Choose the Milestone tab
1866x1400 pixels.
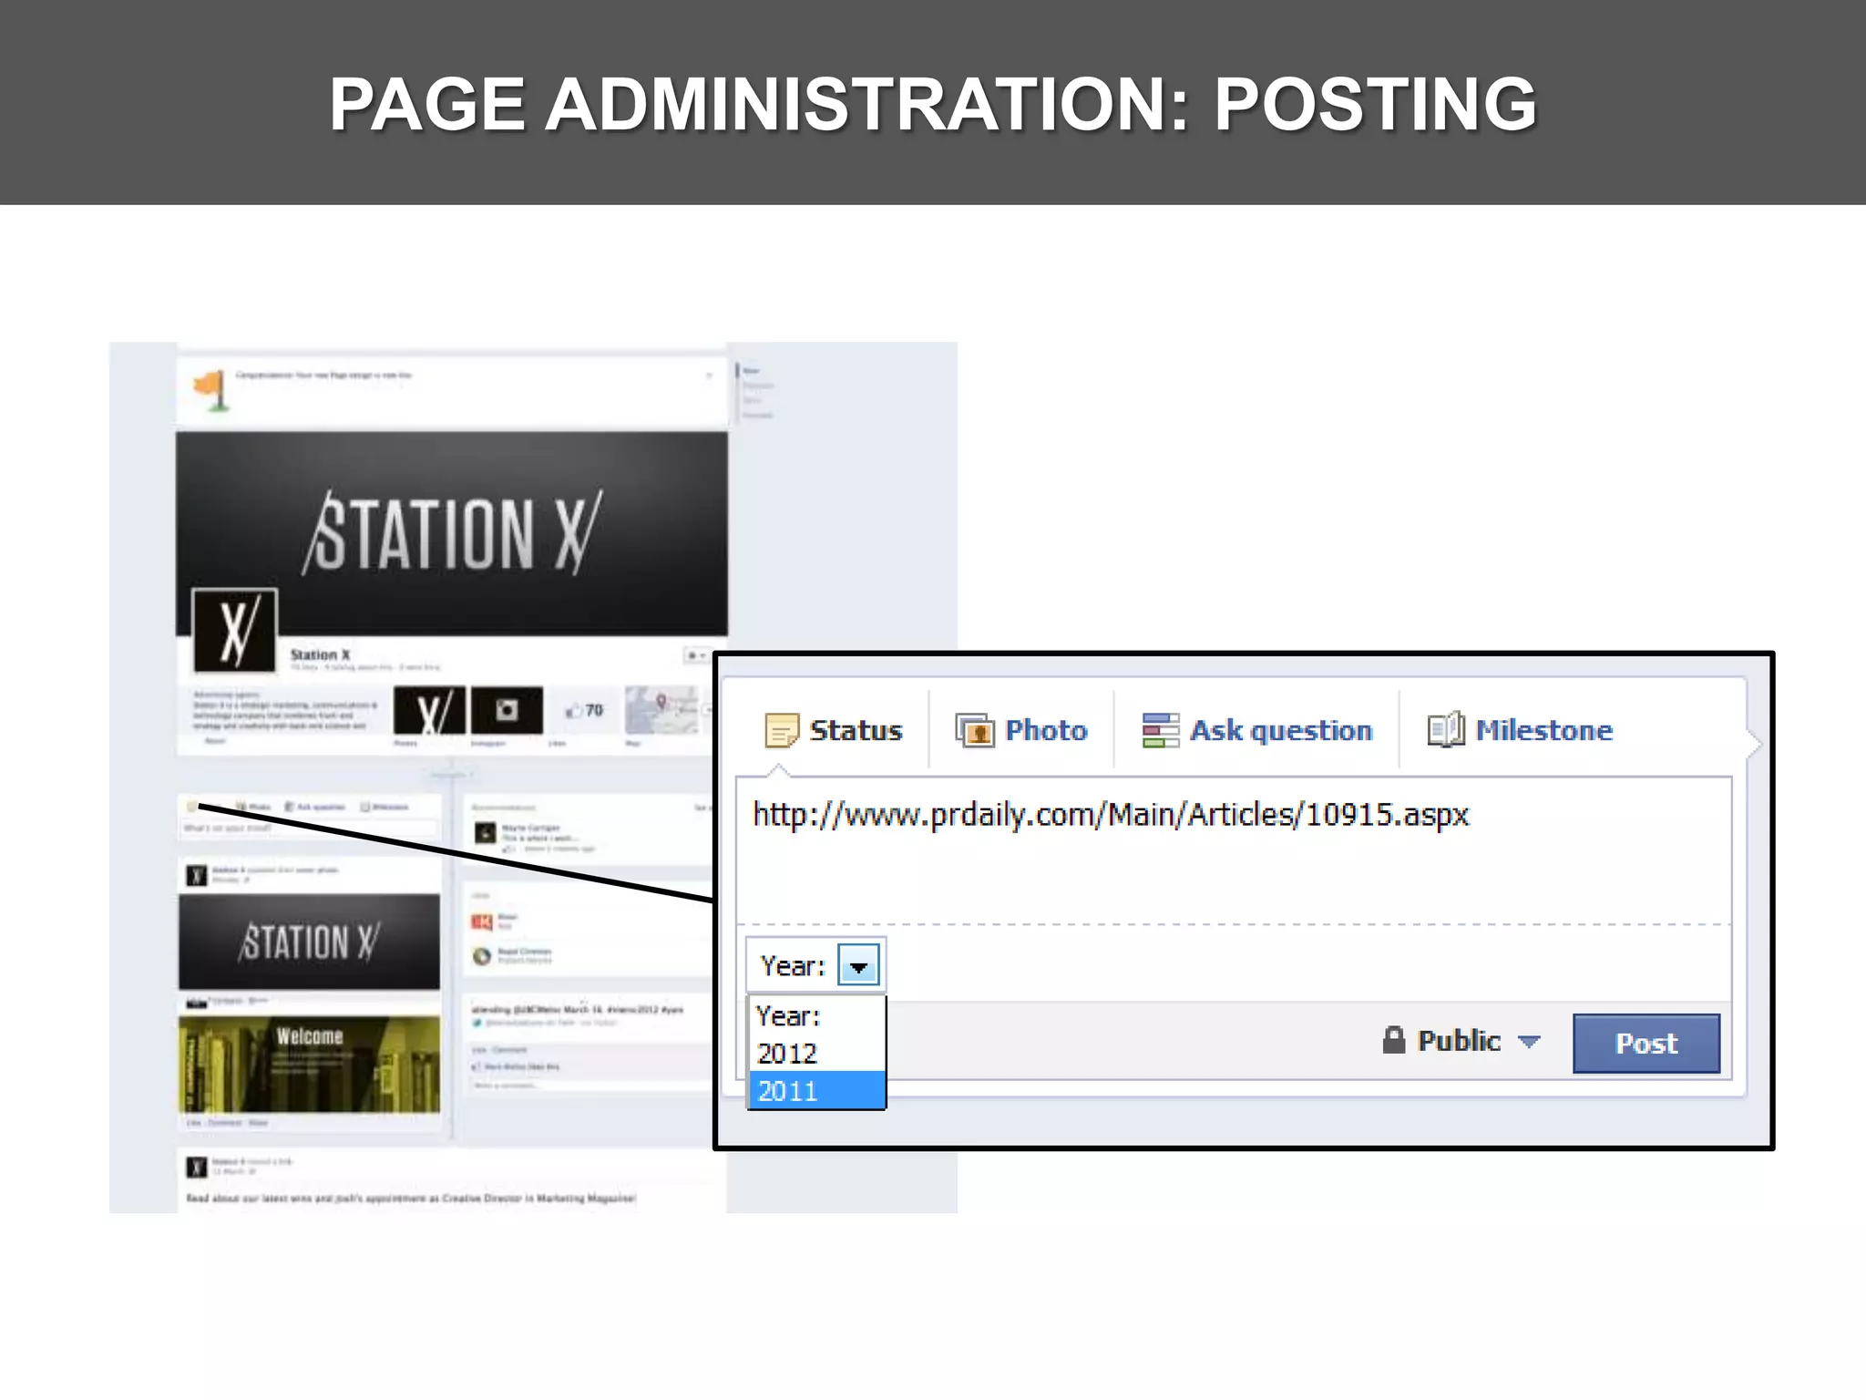pyautogui.click(x=1520, y=730)
